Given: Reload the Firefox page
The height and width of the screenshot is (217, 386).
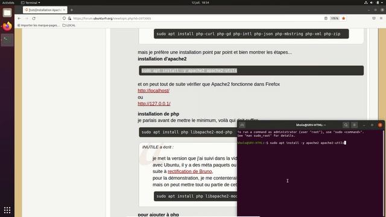Looking at the screenshot, I should pos(34,18).
